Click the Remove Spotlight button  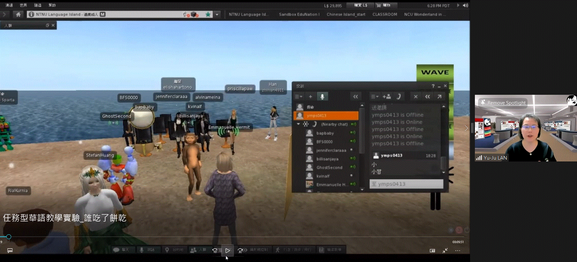click(503, 103)
